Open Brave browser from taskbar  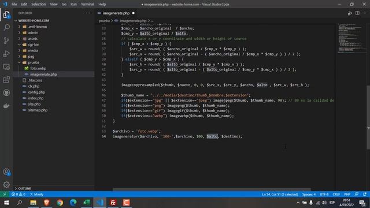pos(46,203)
